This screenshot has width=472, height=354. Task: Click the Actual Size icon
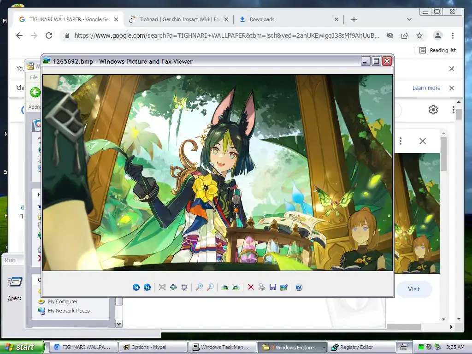(173, 287)
